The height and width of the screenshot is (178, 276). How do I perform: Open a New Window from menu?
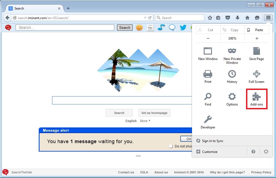(208, 54)
